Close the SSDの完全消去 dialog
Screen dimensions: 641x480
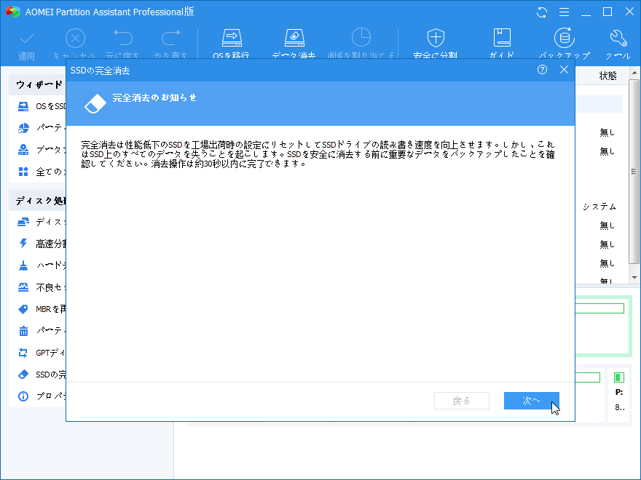pos(564,70)
